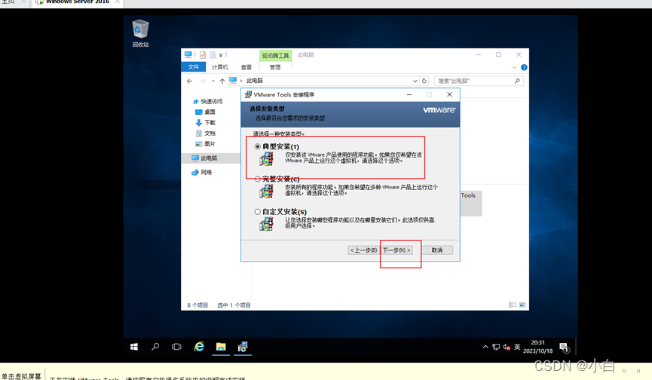Click the custom install package icon

point(266,224)
